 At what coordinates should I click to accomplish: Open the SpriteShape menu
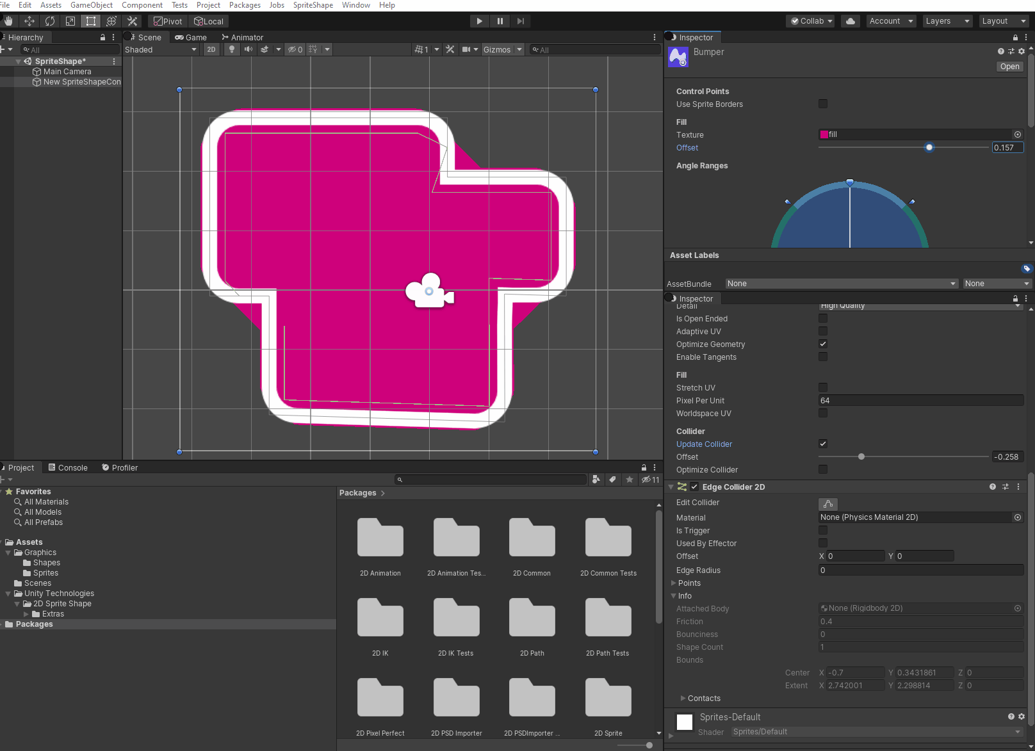coord(313,5)
